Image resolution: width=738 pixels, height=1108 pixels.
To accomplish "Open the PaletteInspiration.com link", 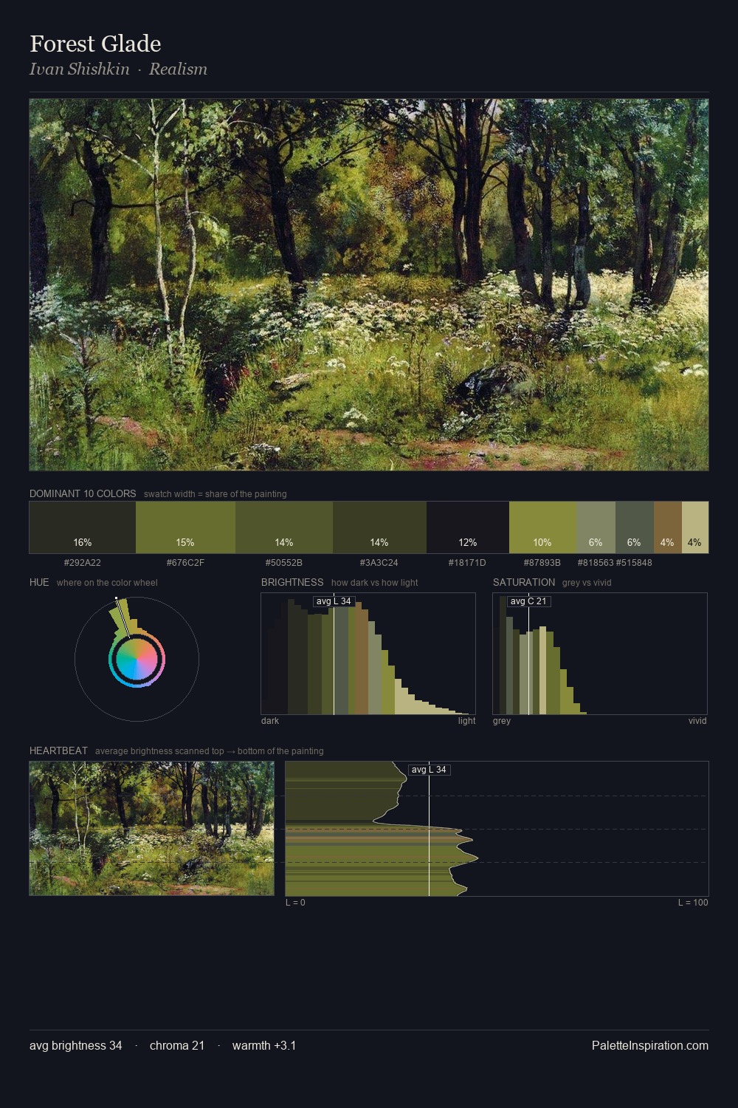I will [x=650, y=1046].
